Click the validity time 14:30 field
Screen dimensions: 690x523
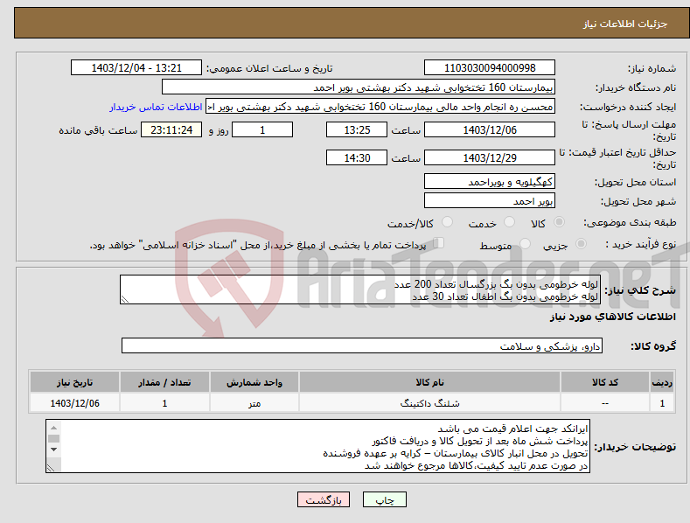tap(357, 157)
